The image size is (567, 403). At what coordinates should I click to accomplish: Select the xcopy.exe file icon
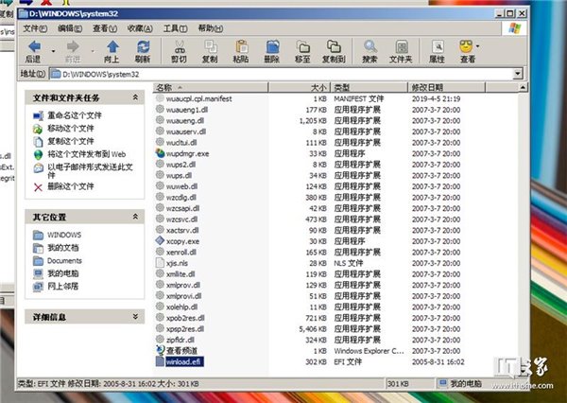point(160,241)
